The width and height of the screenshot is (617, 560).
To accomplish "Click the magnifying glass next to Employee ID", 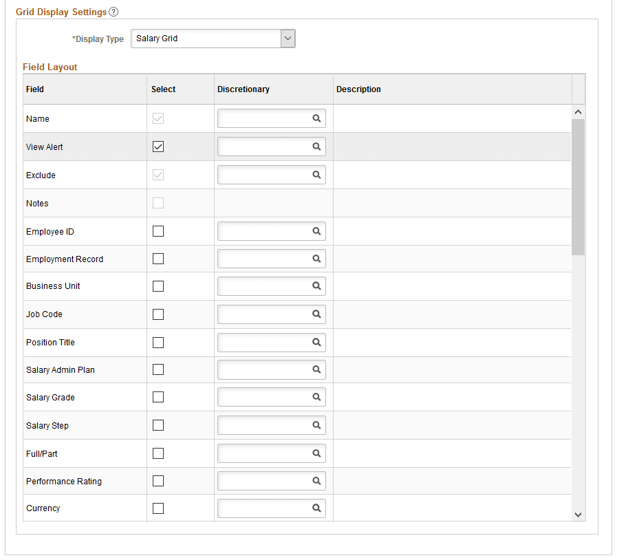I will click(316, 231).
